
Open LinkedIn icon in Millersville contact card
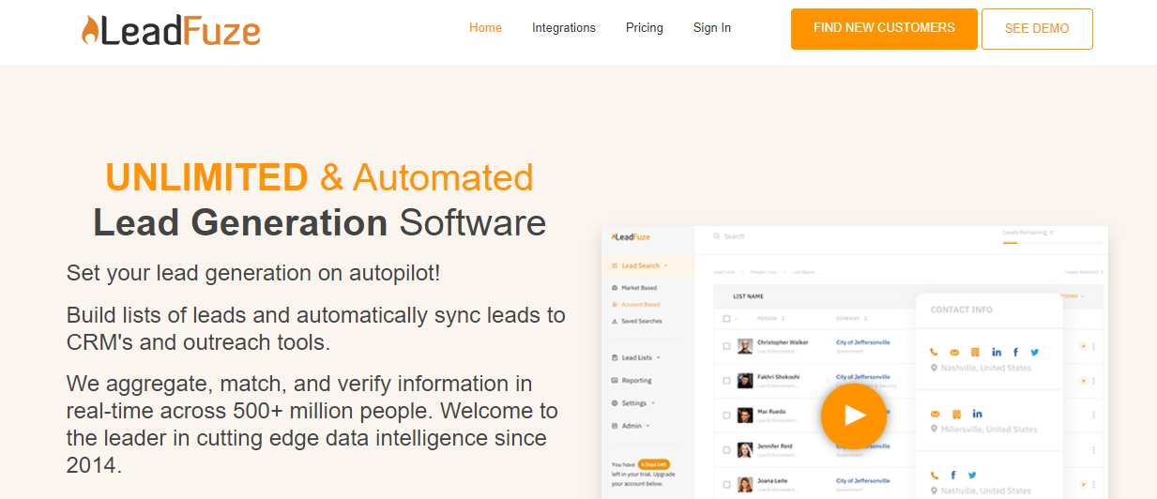tap(977, 414)
